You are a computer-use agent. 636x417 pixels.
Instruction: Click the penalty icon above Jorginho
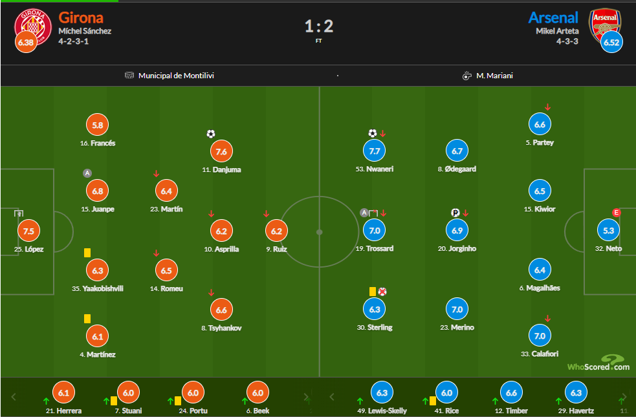455,213
